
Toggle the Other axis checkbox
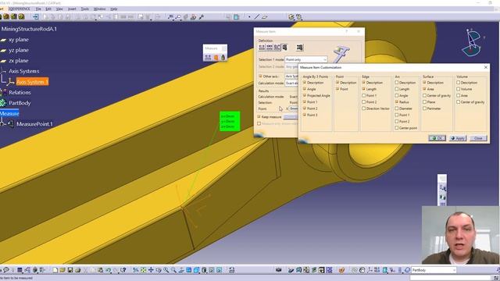pos(260,76)
